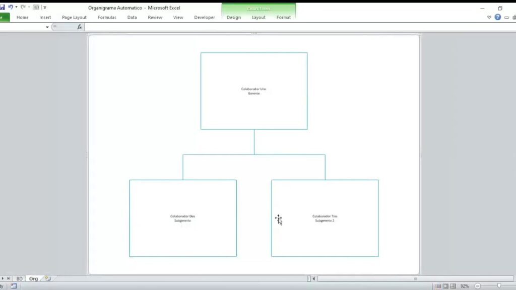Open the View ribbon tab
Image resolution: width=516 pixels, height=290 pixels.
point(178,18)
